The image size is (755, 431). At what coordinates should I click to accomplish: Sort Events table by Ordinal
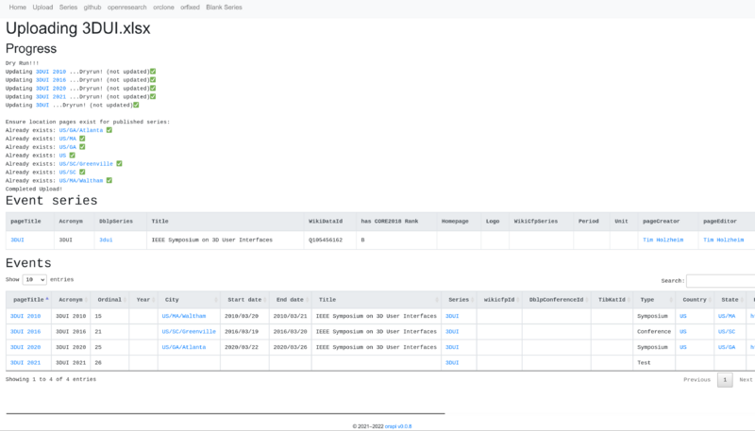click(x=109, y=300)
